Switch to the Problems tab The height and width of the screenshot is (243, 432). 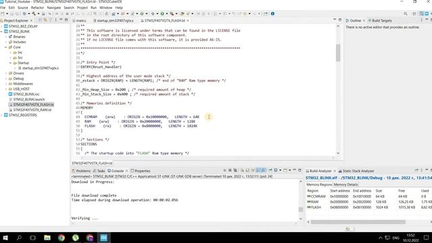tap(81, 171)
